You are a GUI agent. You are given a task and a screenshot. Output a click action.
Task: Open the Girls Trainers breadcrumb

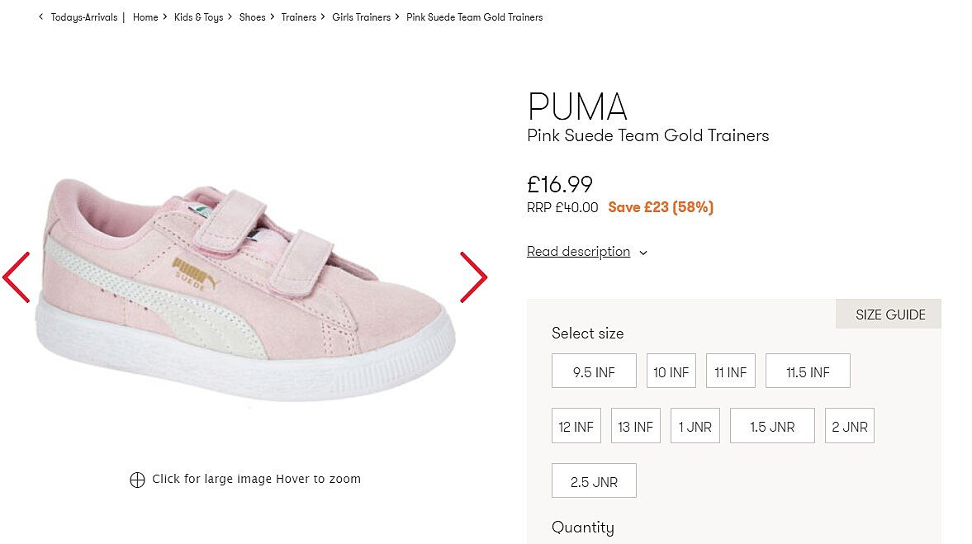point(361,17)
